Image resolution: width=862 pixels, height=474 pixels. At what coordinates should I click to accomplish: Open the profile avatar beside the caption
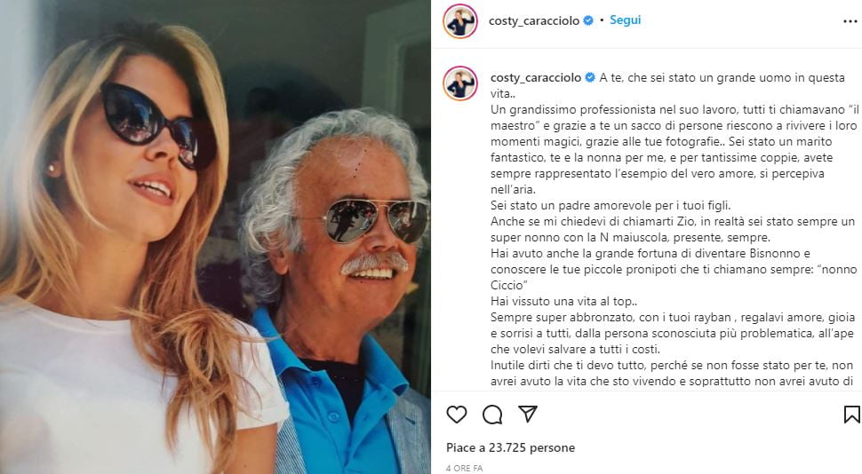[x=460, y=83]
